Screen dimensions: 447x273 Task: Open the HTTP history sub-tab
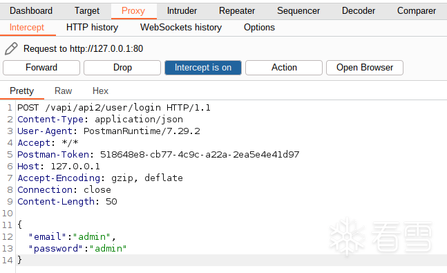92,28
